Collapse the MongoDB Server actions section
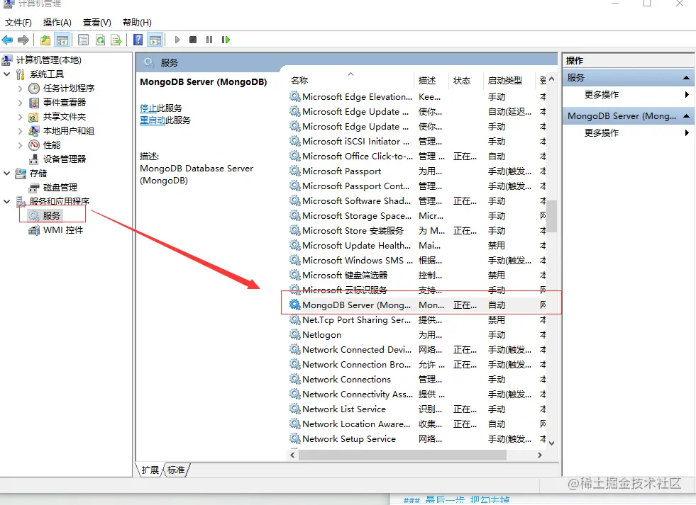 coord(686,116)
